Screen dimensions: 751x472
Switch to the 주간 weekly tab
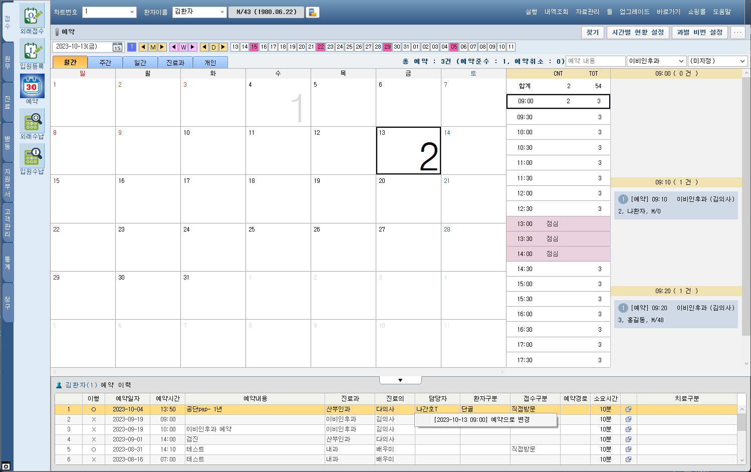point(105,63)
